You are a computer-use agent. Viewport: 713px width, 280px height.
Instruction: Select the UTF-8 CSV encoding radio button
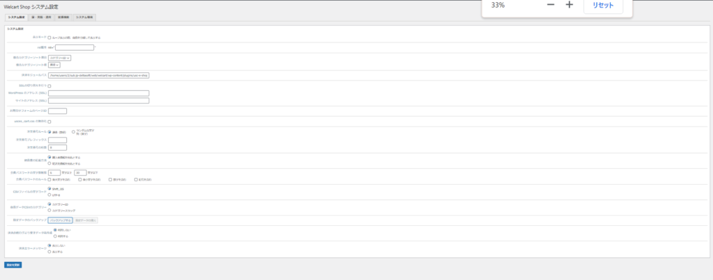(49, 195)
